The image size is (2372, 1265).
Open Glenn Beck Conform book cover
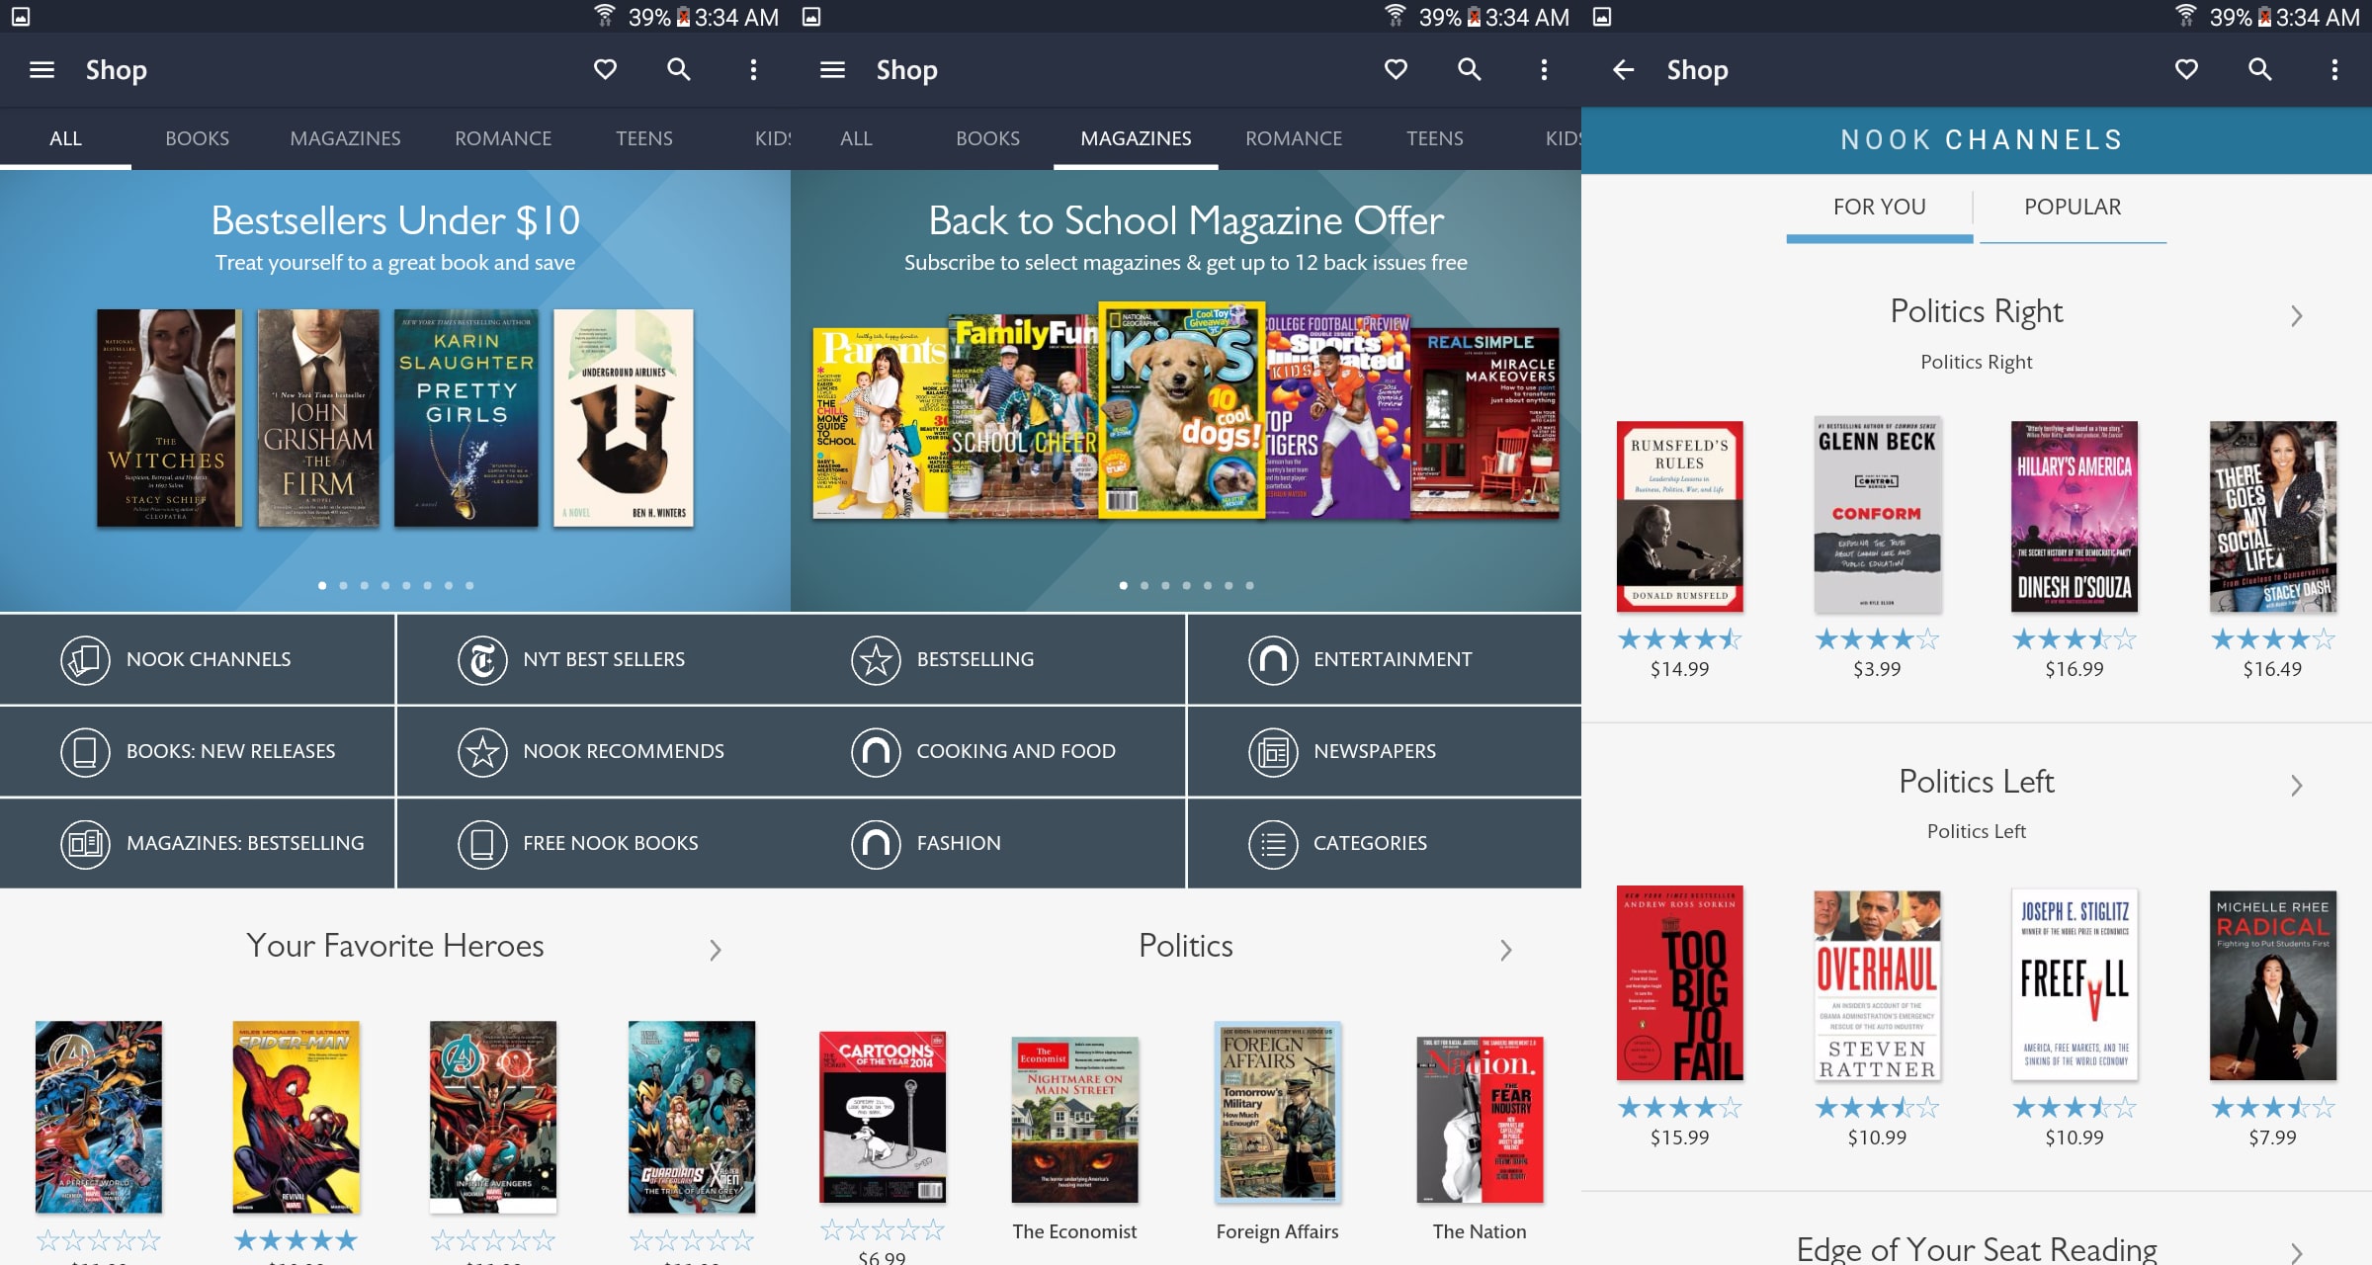coord(1877,516)
